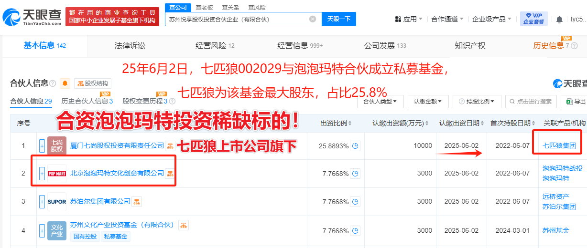This screenshot has height=248, width=587.
Task: Expand row 1 with the plus button
Action: 42,145
